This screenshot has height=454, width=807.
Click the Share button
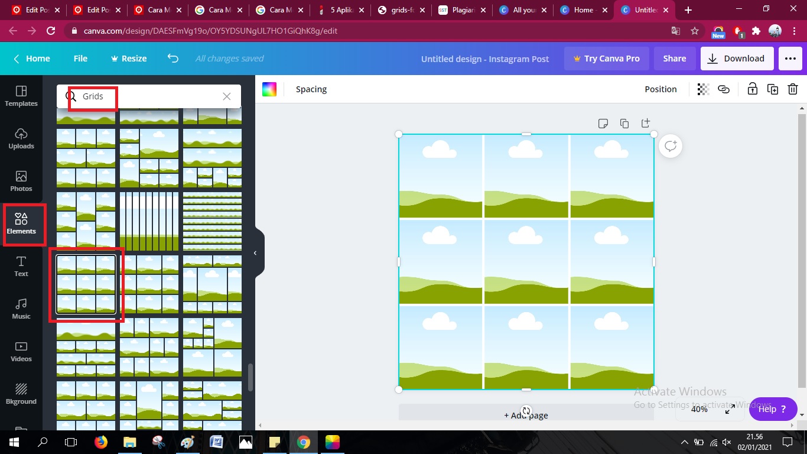675,59
